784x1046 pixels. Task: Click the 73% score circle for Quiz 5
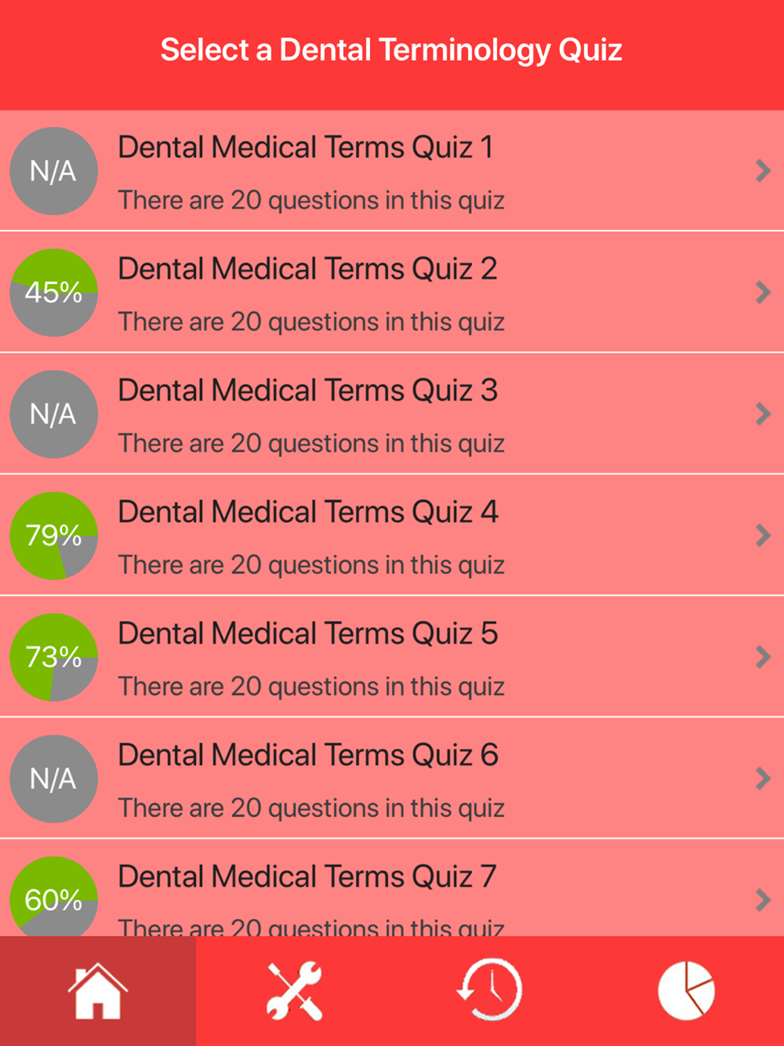click(x=53, y=657)
